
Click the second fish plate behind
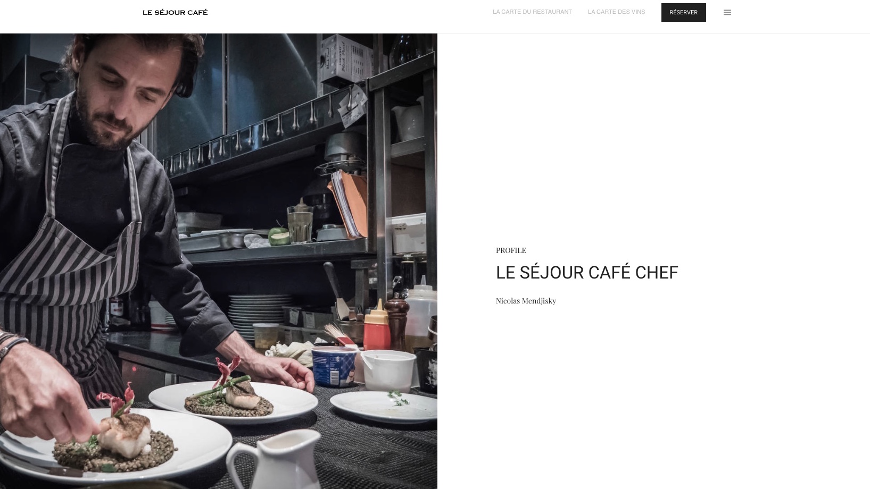[232, 402]
